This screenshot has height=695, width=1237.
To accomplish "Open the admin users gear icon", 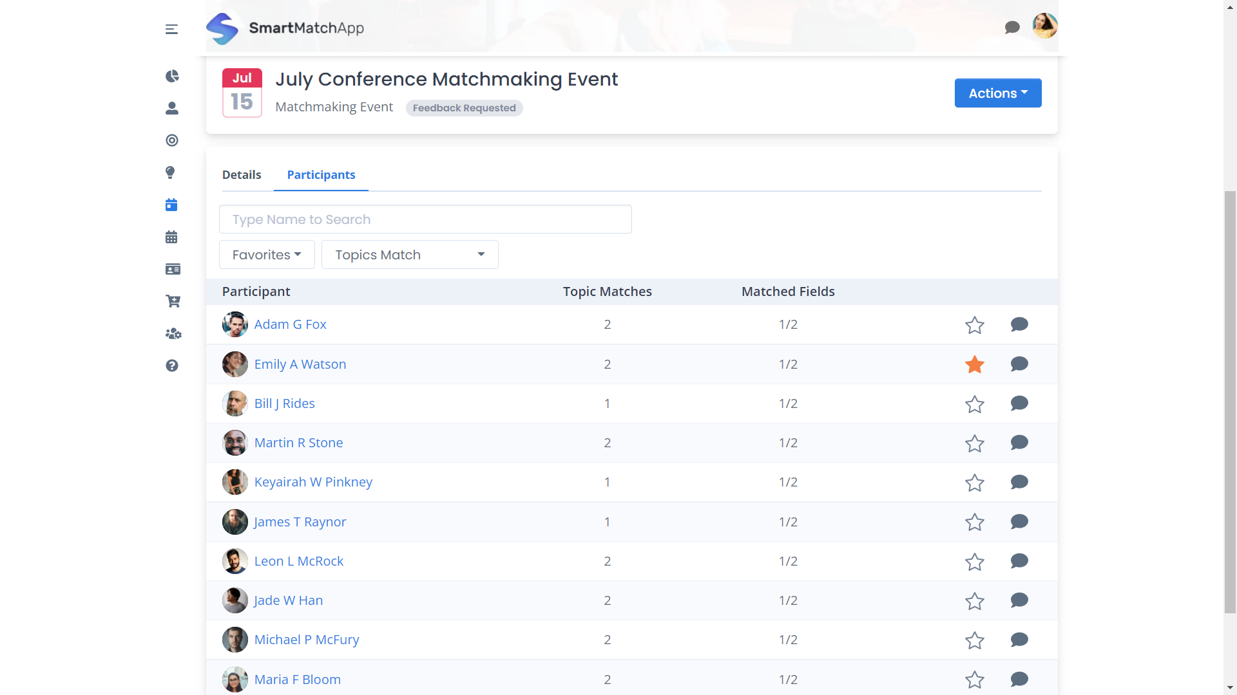I will click(x=172, y=333).
